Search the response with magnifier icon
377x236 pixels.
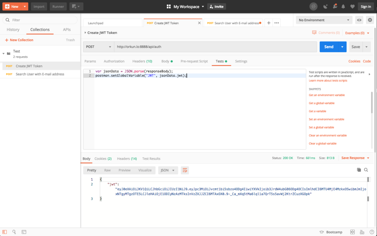(366, 170)
